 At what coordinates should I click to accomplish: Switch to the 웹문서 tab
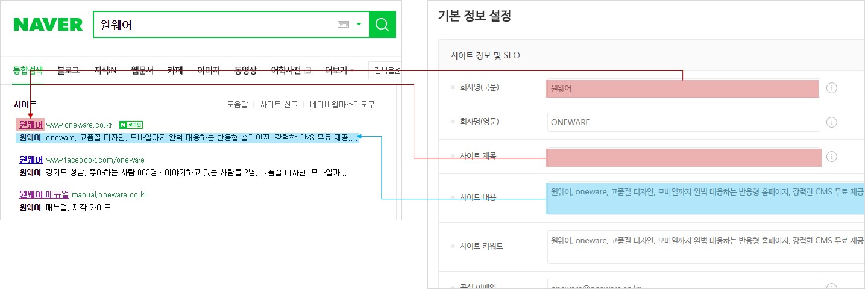click(142, 70)
